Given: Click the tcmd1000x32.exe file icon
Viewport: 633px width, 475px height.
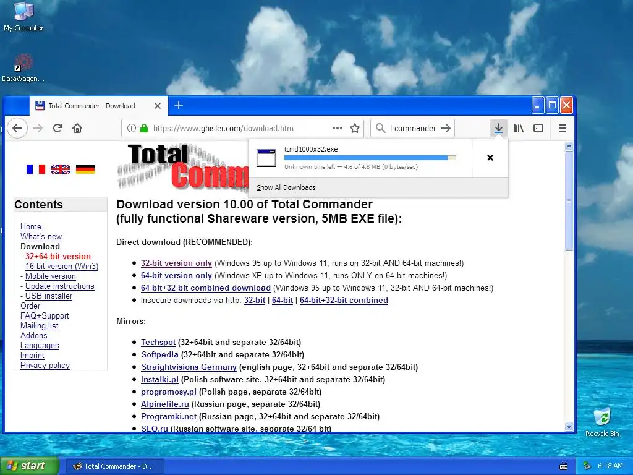Looking at the screenshot, I should (x=266, y=158).
